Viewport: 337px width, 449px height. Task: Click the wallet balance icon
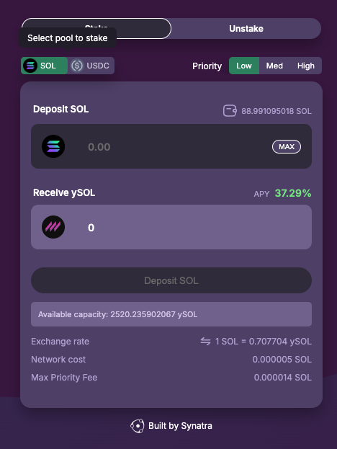(230, 111)
